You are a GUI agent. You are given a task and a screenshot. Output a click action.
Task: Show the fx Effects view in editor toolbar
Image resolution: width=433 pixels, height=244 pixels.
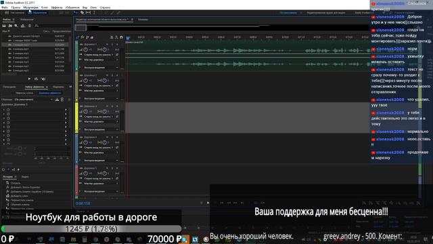[83, 37]
